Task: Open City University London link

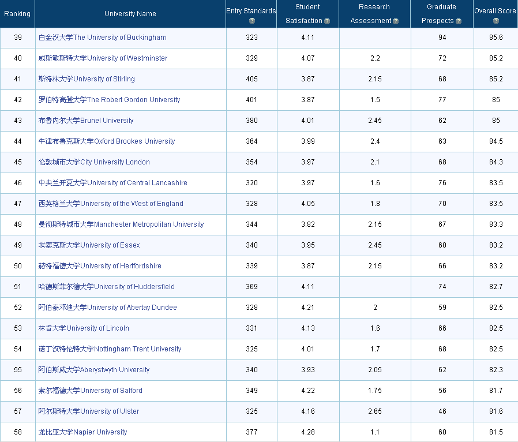Action: [x=94, y=162]
